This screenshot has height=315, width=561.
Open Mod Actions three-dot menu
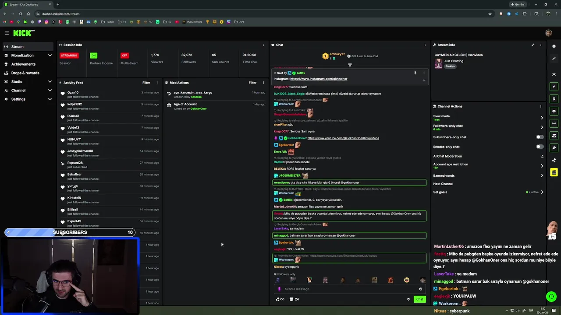coord(263,83)
